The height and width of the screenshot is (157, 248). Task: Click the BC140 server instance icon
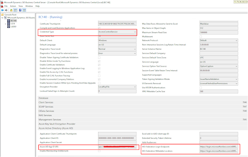pyautogui.click(x=9, y=20)
